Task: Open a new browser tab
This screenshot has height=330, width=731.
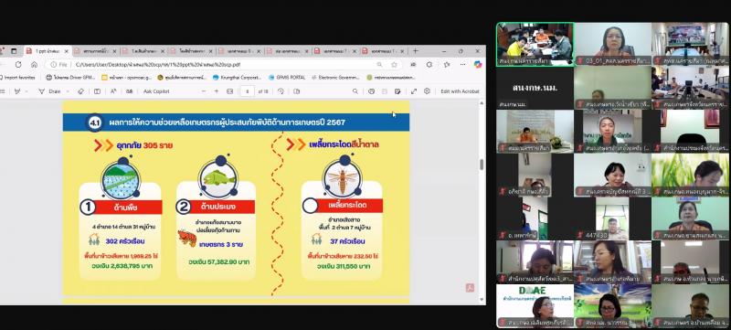Action: pos(416,51)
